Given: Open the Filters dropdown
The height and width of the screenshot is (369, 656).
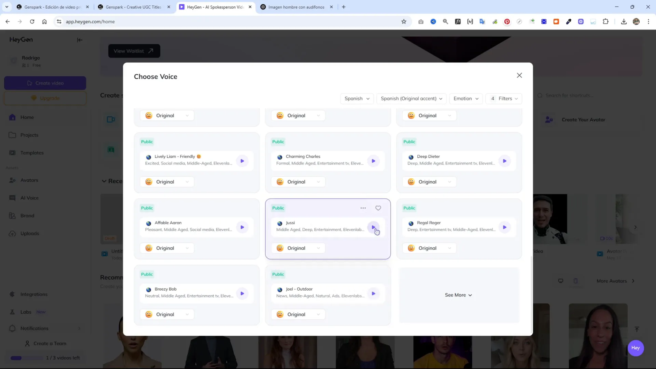Looking at the screenshot, I should click(504, 98).
